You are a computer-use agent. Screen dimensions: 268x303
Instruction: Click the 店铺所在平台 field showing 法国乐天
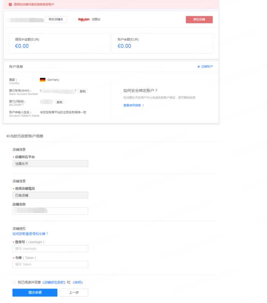click(x=50, y=164)
